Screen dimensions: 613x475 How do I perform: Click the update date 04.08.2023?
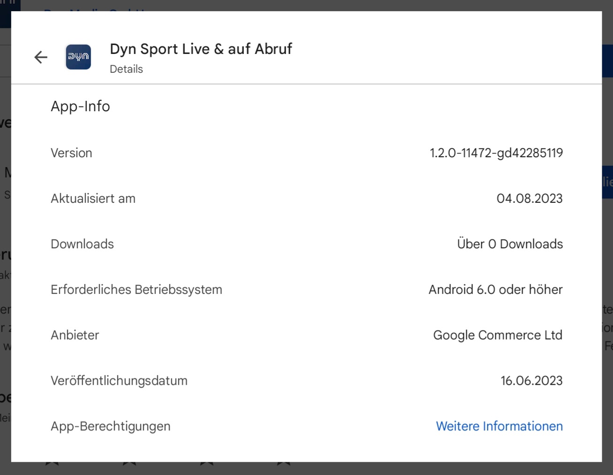click(x=529, y=199)
